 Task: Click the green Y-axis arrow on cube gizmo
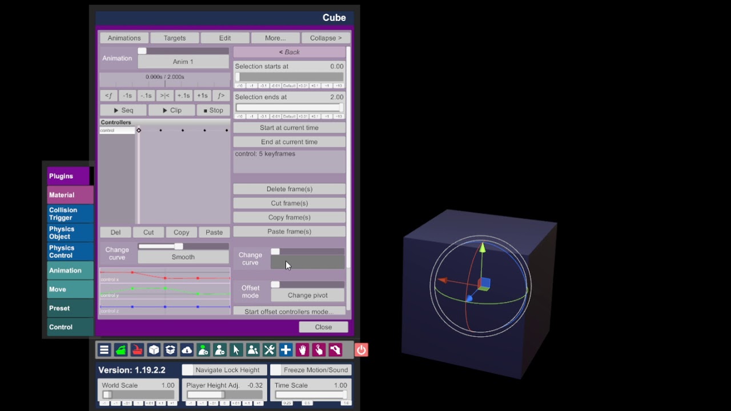coord(483,247)
